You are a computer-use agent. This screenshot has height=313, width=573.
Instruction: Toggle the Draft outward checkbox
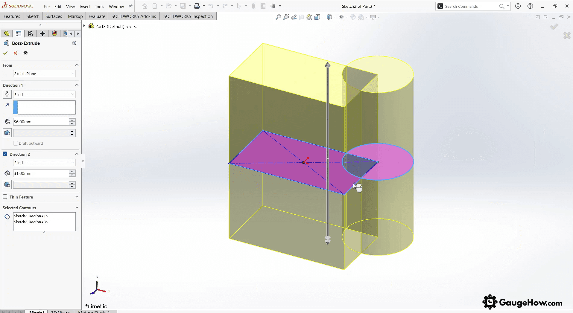[15, 143]
